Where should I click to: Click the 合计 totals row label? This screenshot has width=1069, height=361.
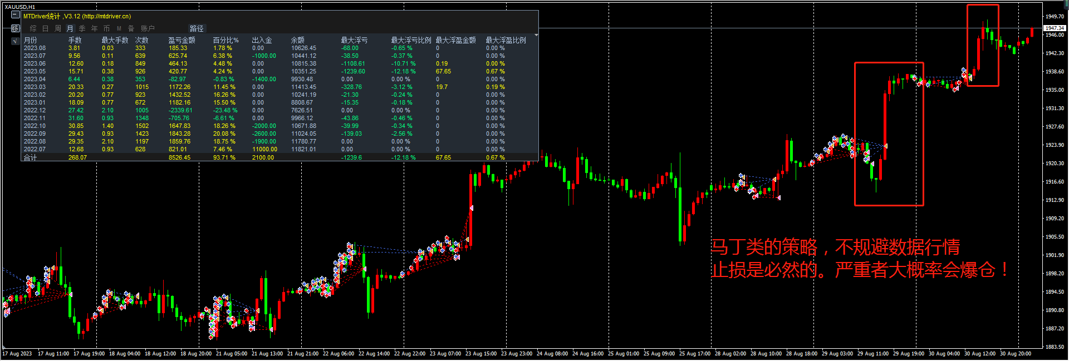(30, 157)
